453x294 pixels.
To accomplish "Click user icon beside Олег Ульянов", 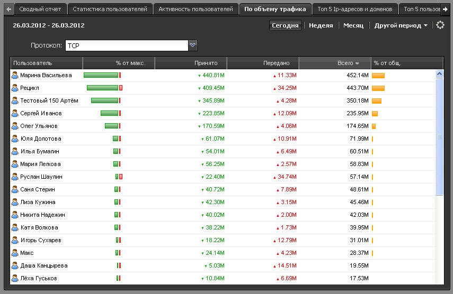I will point(15,126).
